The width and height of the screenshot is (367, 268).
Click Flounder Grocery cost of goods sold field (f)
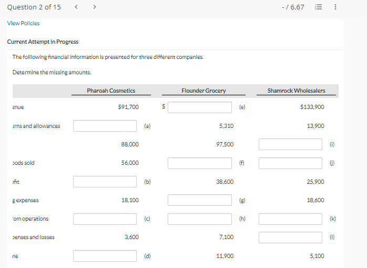click(x=200, y=163)
